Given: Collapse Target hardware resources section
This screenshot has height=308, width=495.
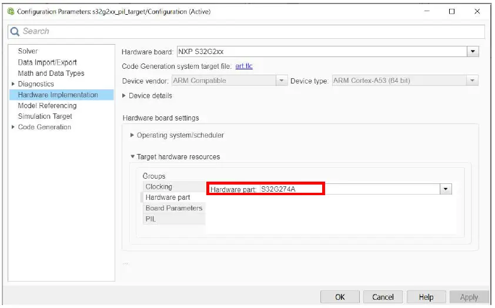Looking at the screenshot, I should pyautogui.click(x=133, y=156).
